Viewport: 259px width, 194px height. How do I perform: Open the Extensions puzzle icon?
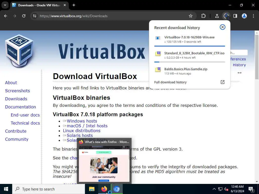click(204, 16)
